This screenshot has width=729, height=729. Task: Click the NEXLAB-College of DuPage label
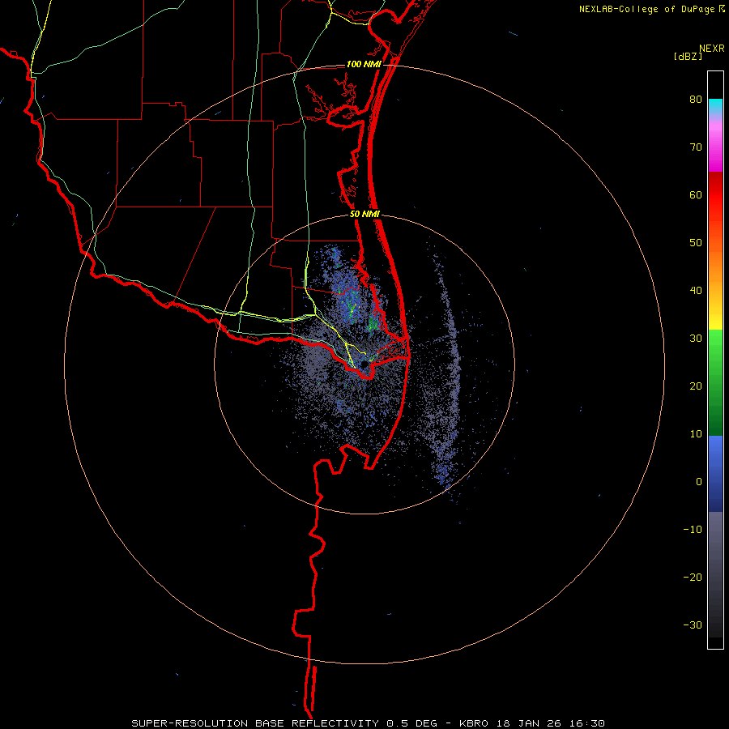click(x=647, y=9)
